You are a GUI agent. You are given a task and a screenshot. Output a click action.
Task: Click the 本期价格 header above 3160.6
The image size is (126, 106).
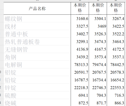pyautogui.click(x=80, y=9)
